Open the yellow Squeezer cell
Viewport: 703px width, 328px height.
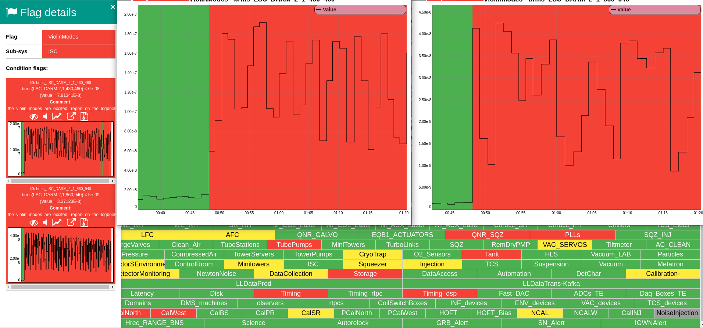[372, 264]
